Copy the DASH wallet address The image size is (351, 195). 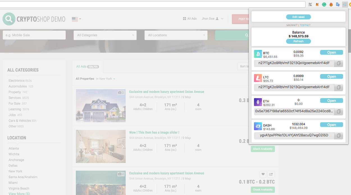coord(339,136)
